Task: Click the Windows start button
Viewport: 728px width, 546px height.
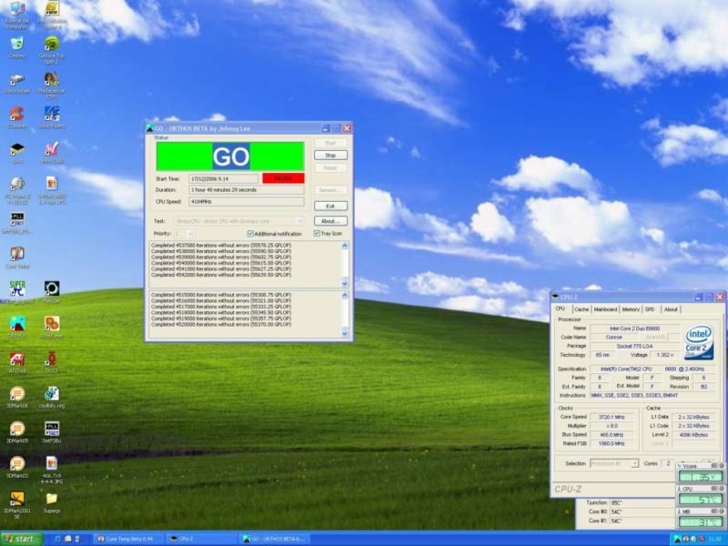Action: tap(21, 539)
